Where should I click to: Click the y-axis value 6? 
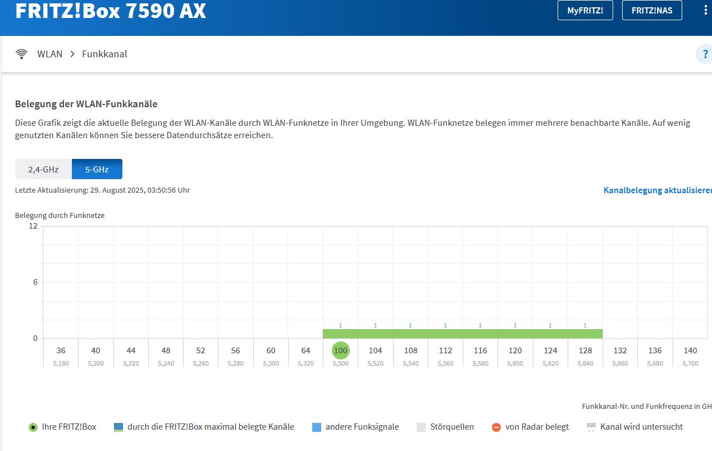(x=35, y=282)
